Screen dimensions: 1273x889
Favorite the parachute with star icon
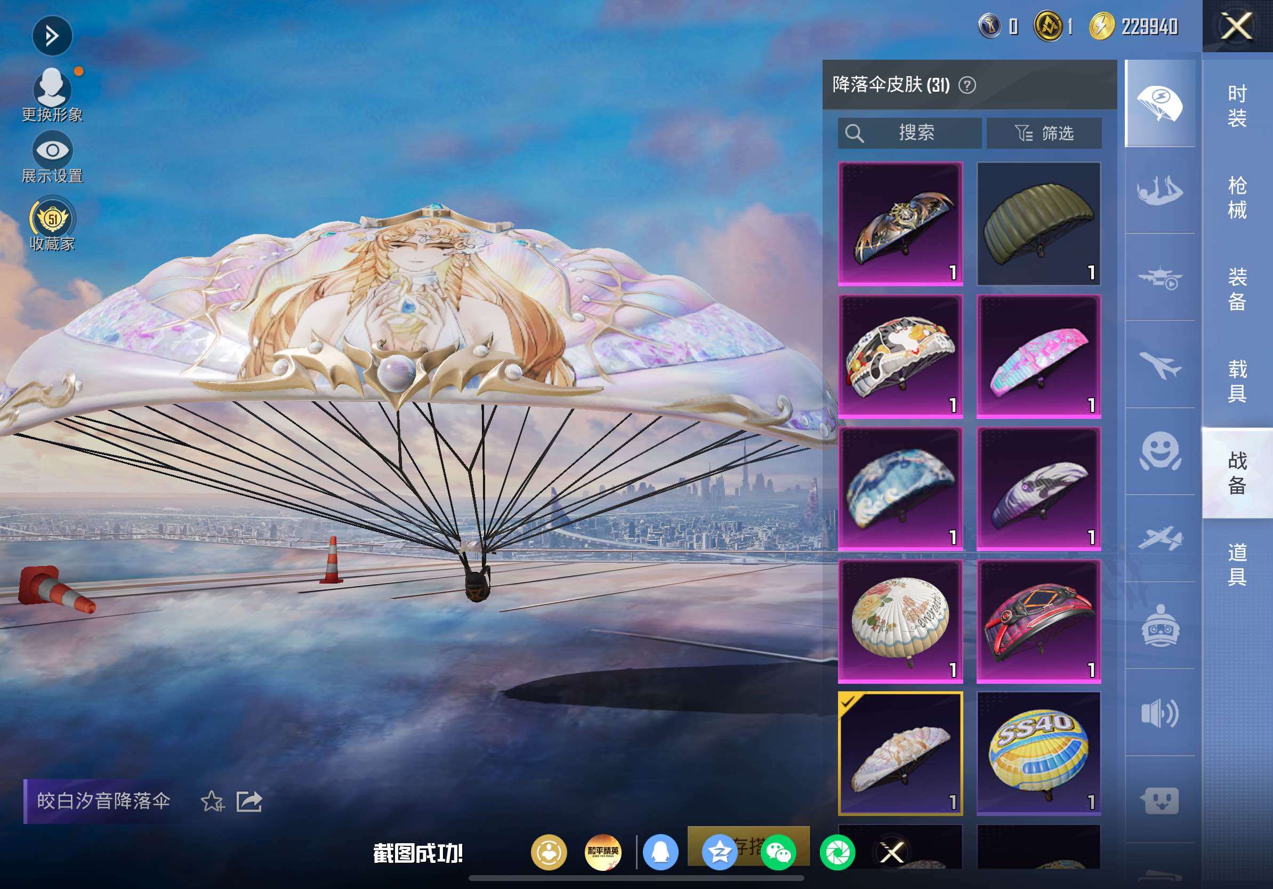pos(212,801)
